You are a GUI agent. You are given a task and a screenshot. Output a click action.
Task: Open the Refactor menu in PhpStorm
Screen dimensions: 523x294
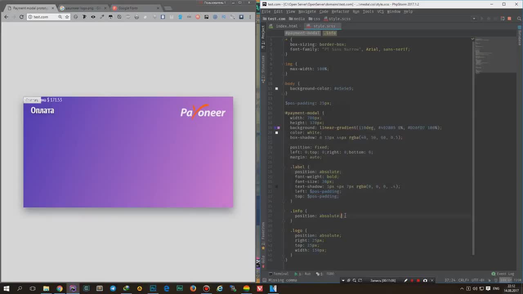[340, 11]
